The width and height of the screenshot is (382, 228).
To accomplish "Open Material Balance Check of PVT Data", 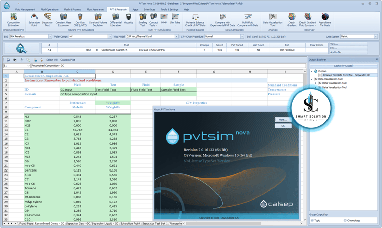I will [x=195, y=20].
